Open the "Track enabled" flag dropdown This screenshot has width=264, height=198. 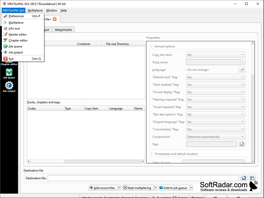click(x=216, y=84)
